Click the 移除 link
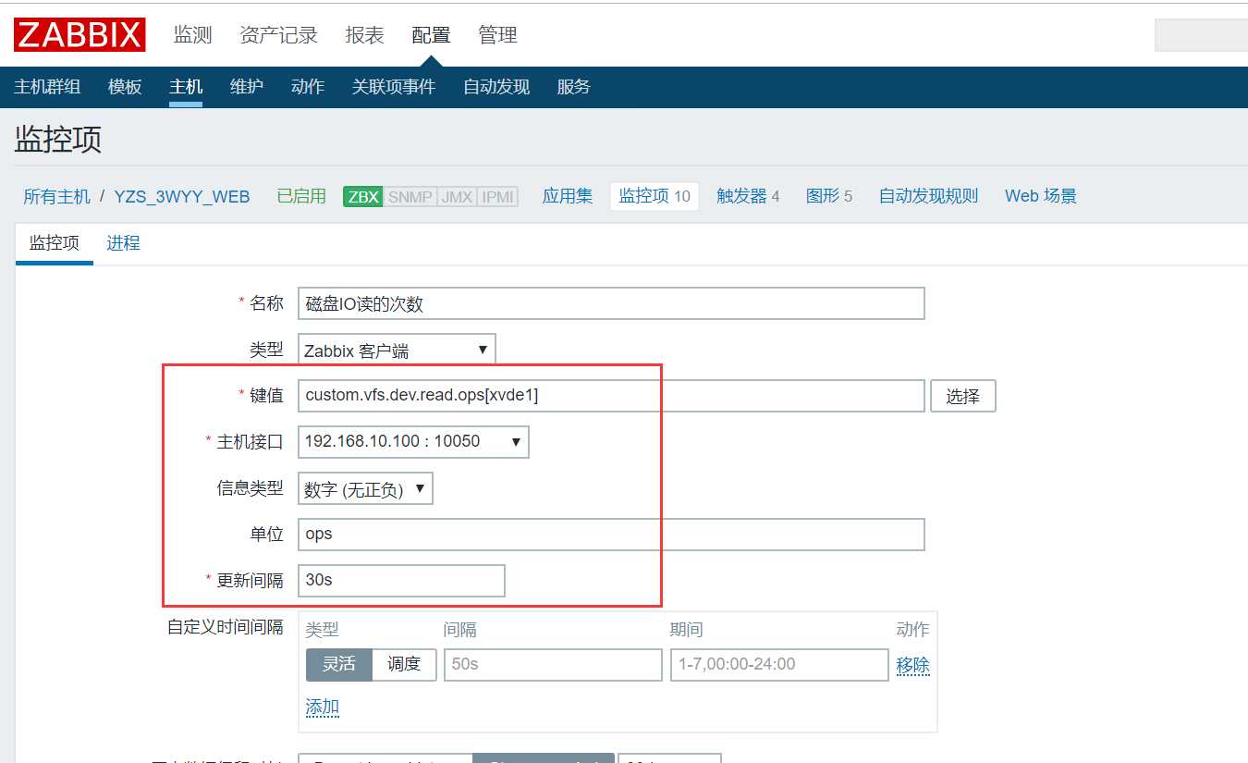The image size is (1248, 763). 913,665
